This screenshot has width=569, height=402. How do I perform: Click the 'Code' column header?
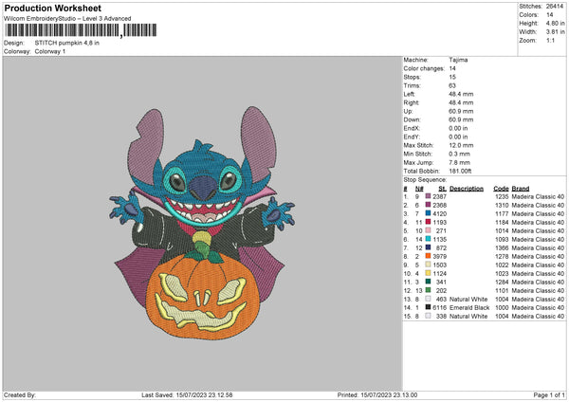tap(501, 189)
